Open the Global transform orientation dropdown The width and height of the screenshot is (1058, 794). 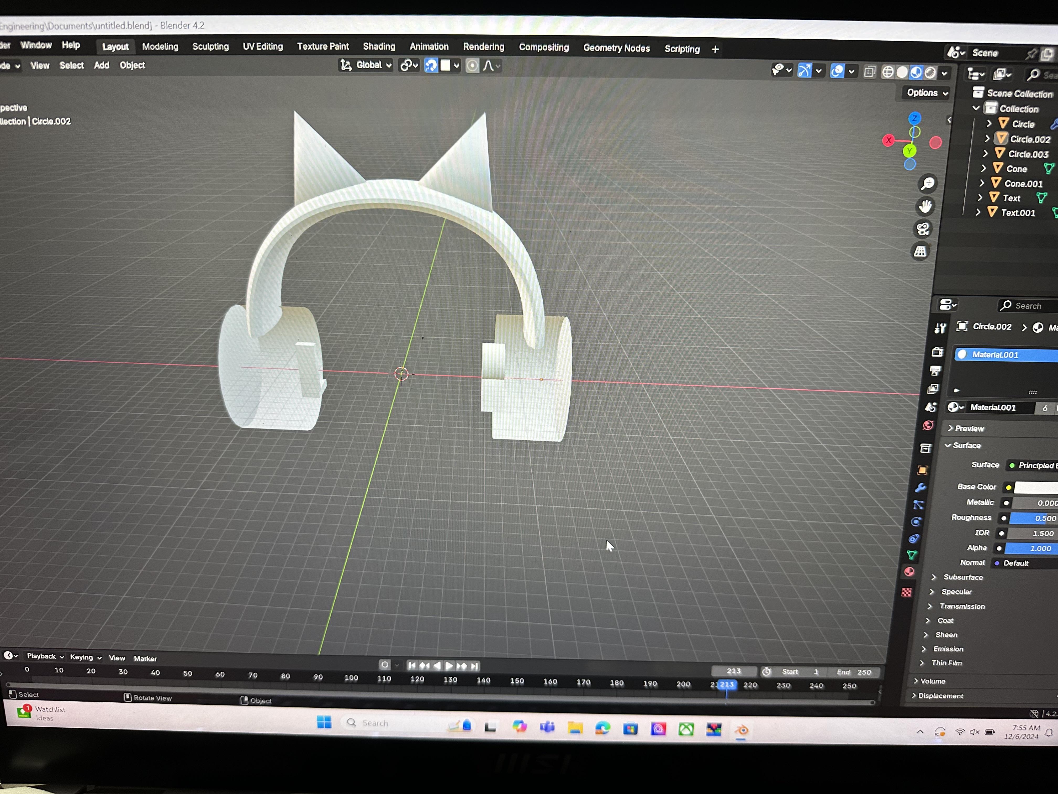[x=366, y=65]
